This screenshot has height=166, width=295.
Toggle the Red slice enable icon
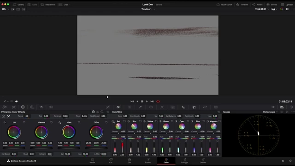(x=113, y=122)
